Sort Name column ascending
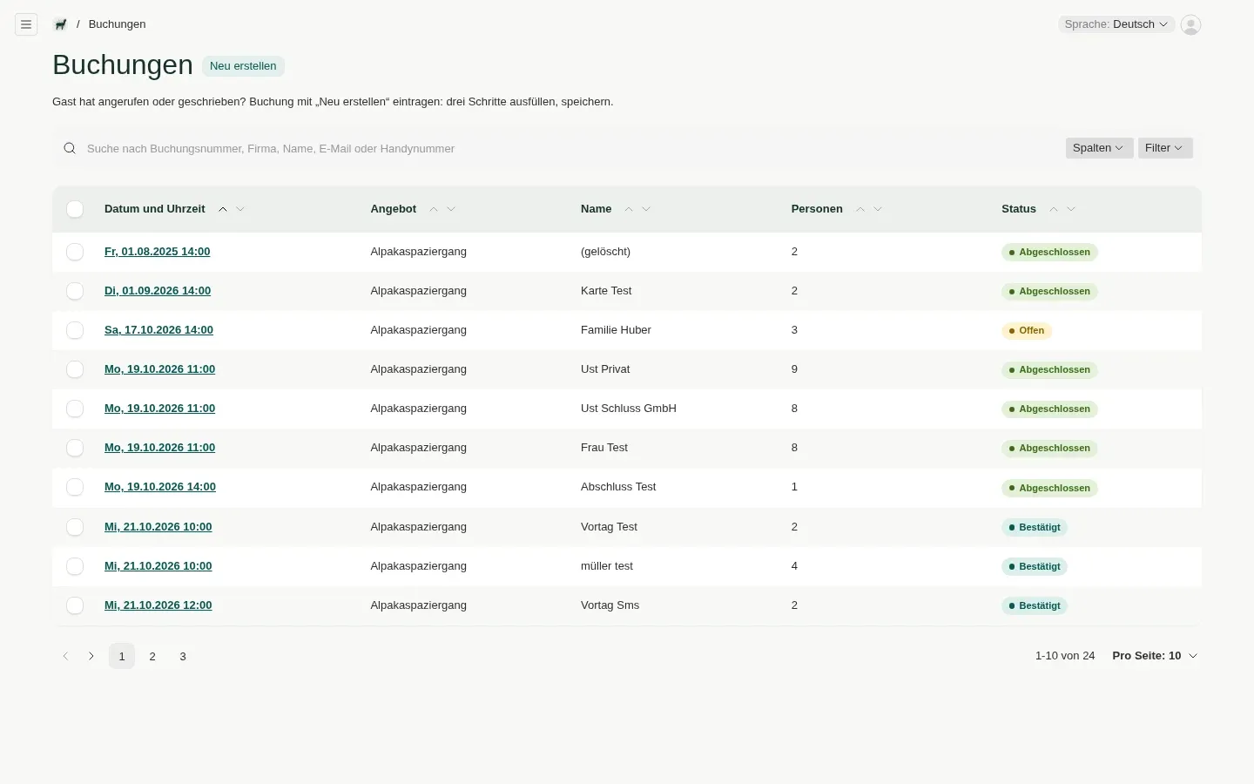The width and height of the screenshot is (1254, 784). point(629,209)
